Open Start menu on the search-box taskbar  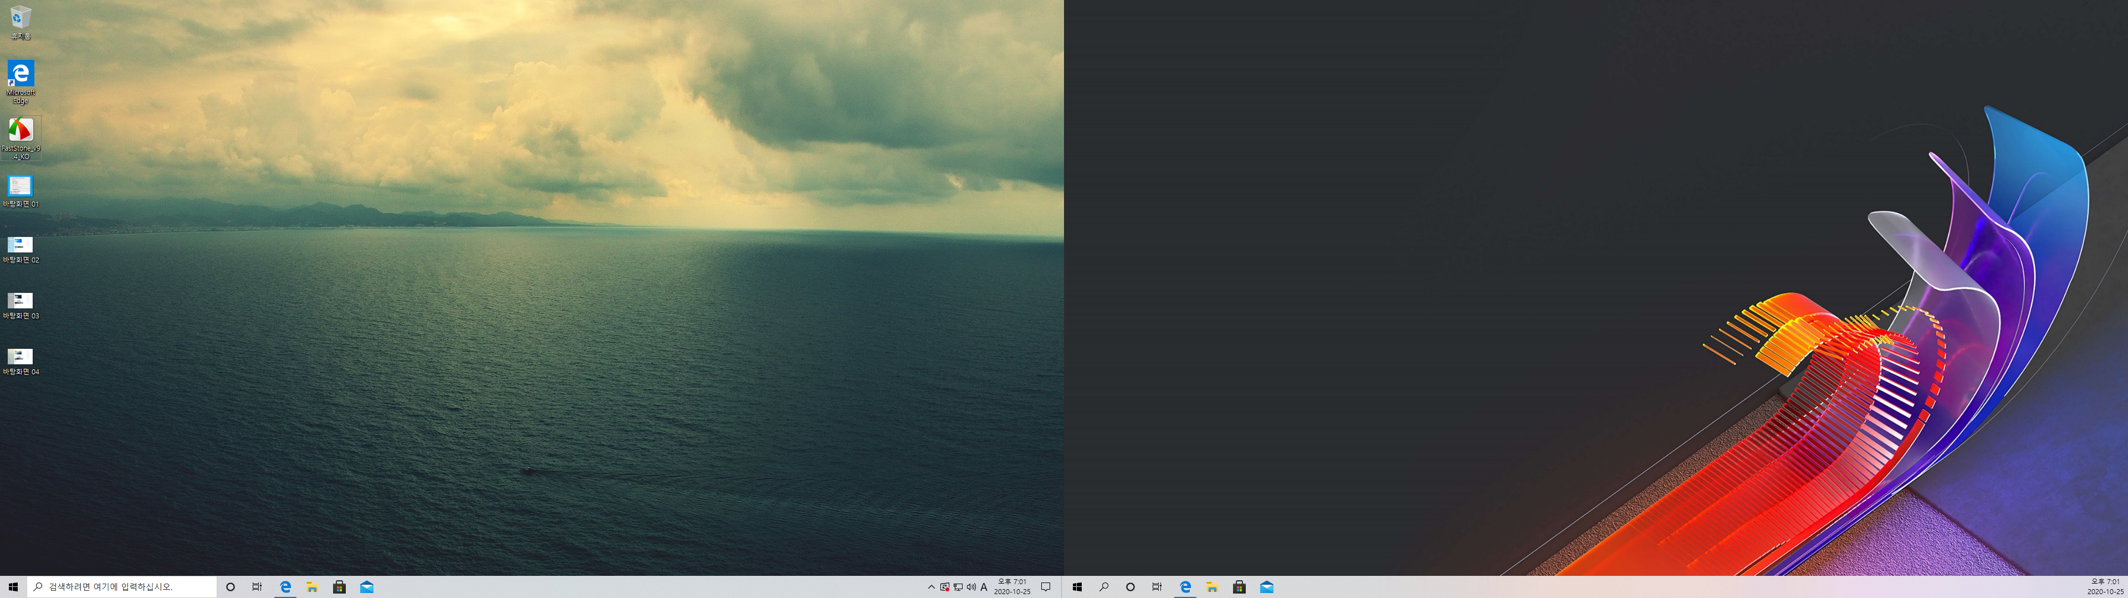[13, 587]
